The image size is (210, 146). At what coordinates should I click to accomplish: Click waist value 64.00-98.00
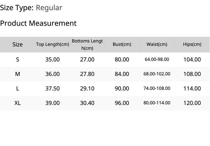[157, 59]
